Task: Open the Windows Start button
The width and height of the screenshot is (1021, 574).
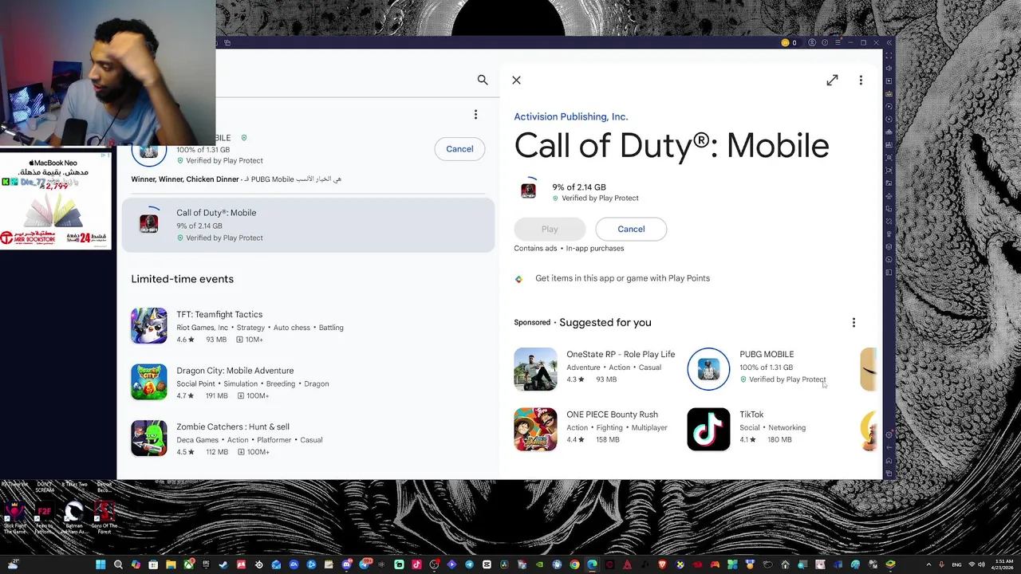Action: [x=101, y=564]
